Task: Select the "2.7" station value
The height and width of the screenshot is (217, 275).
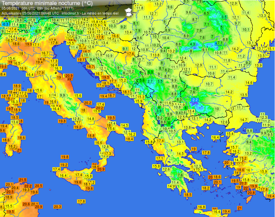Action: tap(150, 81)
